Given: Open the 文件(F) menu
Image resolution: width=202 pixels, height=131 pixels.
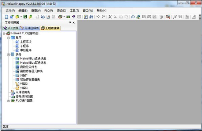Looking at the screenshot, I should 10,11.
